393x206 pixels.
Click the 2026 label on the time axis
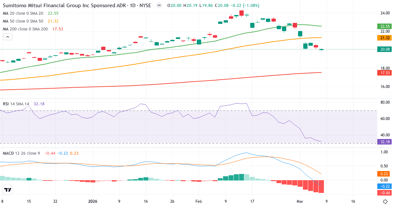(93, 201)
